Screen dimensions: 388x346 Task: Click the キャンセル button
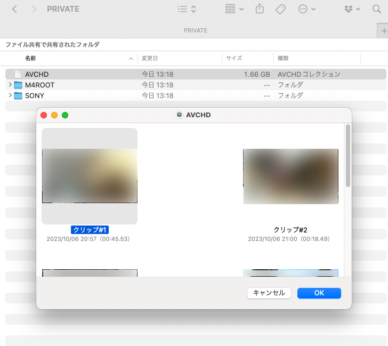point(269,293)
